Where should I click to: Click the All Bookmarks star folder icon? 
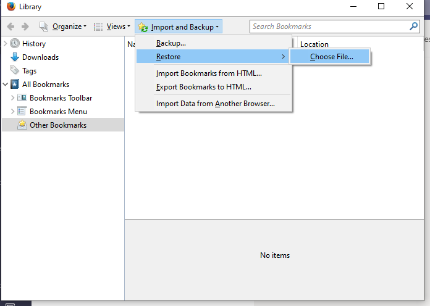15,84
